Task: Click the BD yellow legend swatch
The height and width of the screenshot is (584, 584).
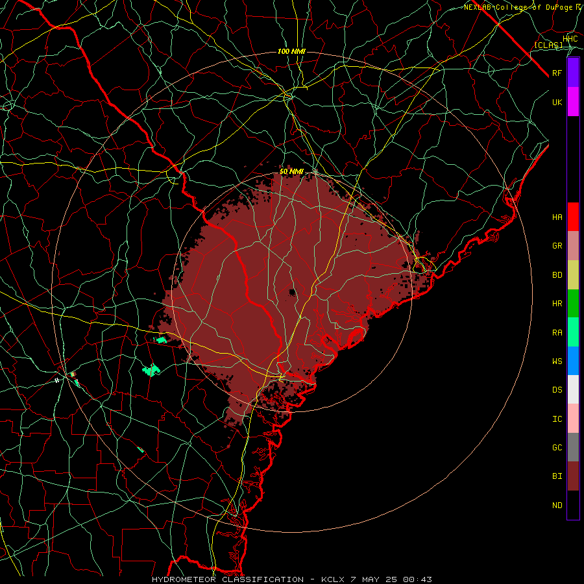Action: click(x=573, y=275)
